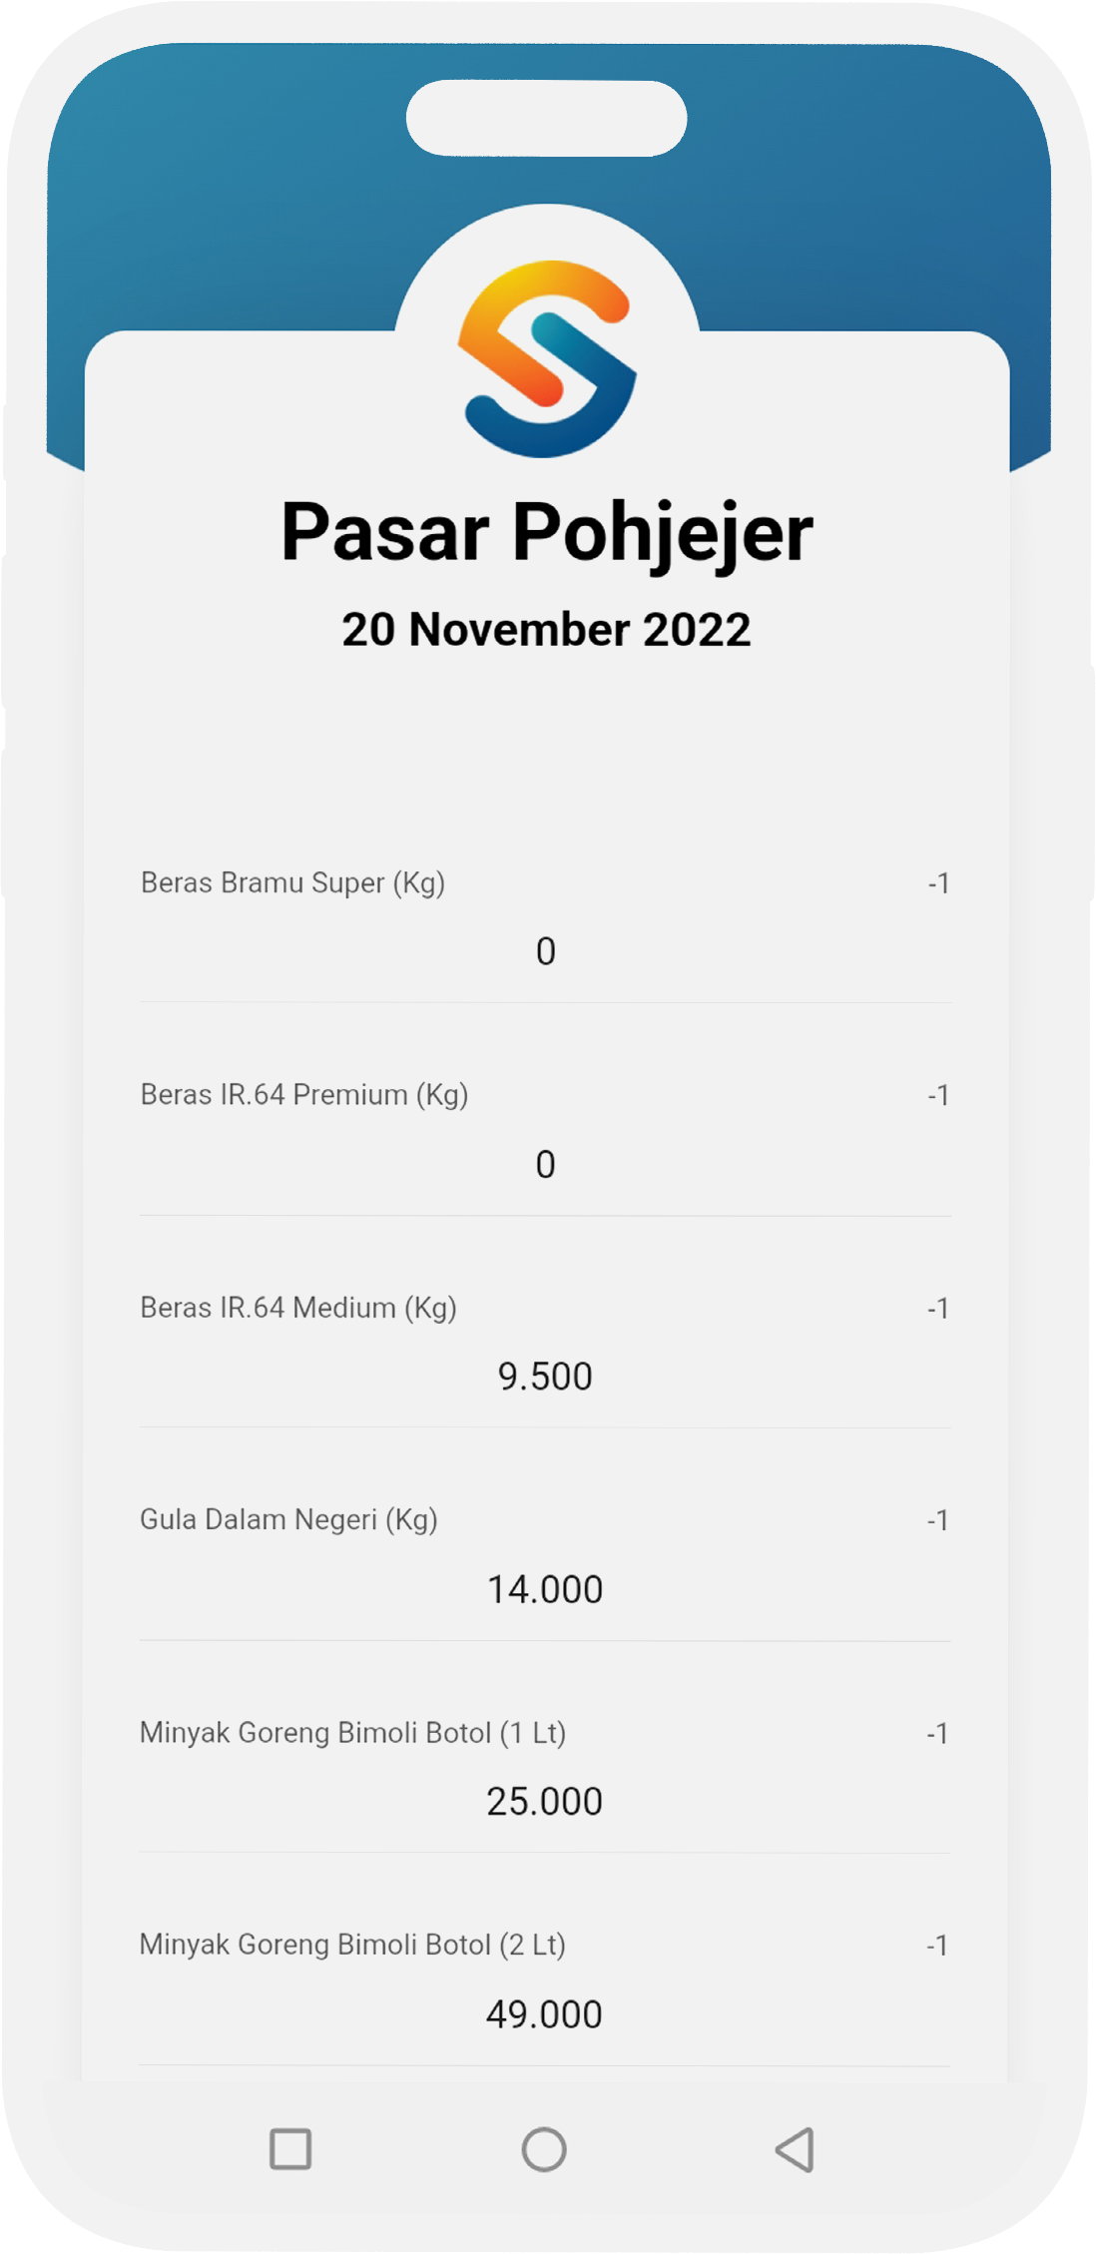This screenshot has height=2254, width=1096.
Task: Tap the Android back triangle icon
Action: tap(796, 2149)
